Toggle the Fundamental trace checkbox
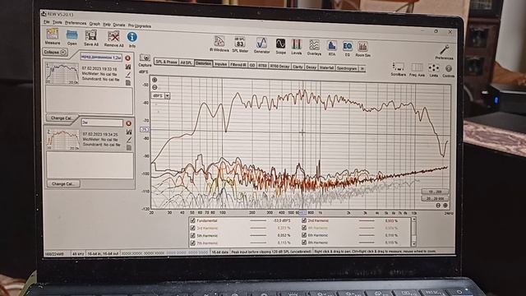 192,220
